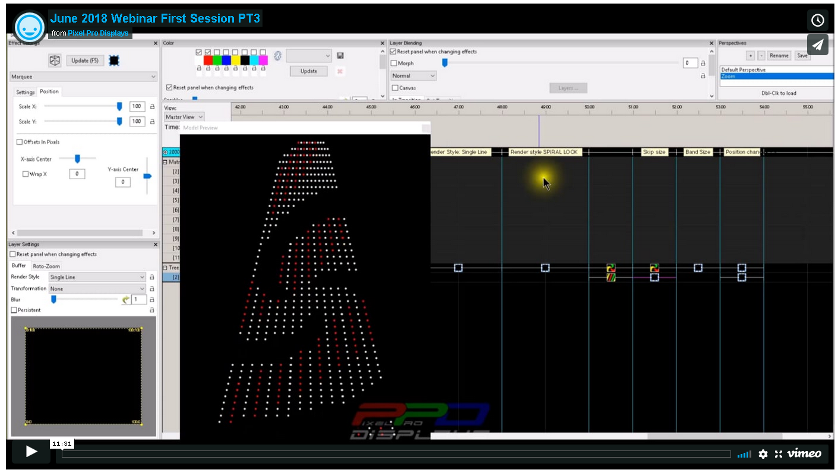Screen dimensions: 838x476
Task: Click the lock under the magenta swatch
Action: point(263,69)
